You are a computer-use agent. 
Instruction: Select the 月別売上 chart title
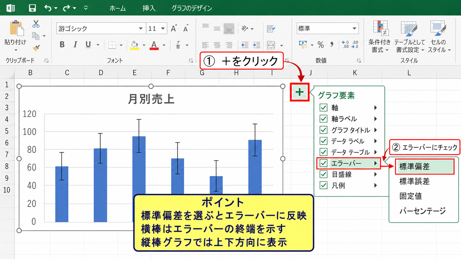tap(151, 99)
